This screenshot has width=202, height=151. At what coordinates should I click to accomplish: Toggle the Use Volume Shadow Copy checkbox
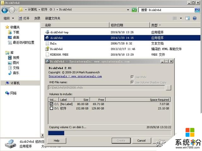[x=132, y=82]
